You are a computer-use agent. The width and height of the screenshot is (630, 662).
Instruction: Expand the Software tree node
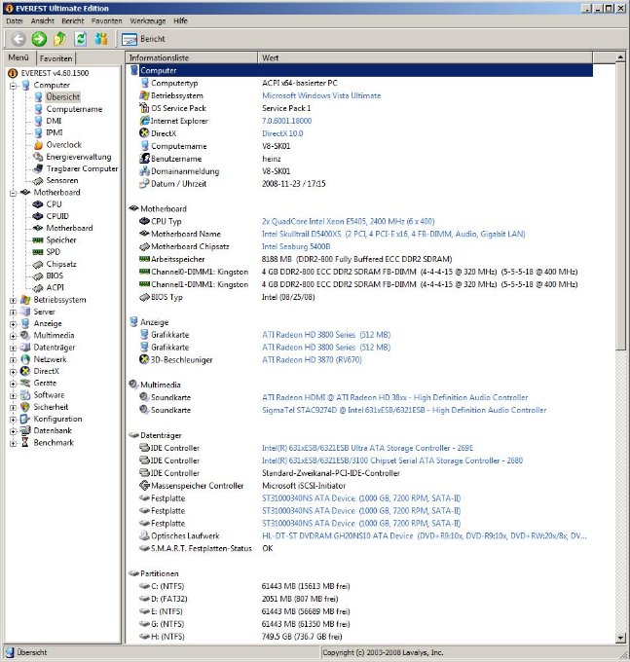coord(13,395)
